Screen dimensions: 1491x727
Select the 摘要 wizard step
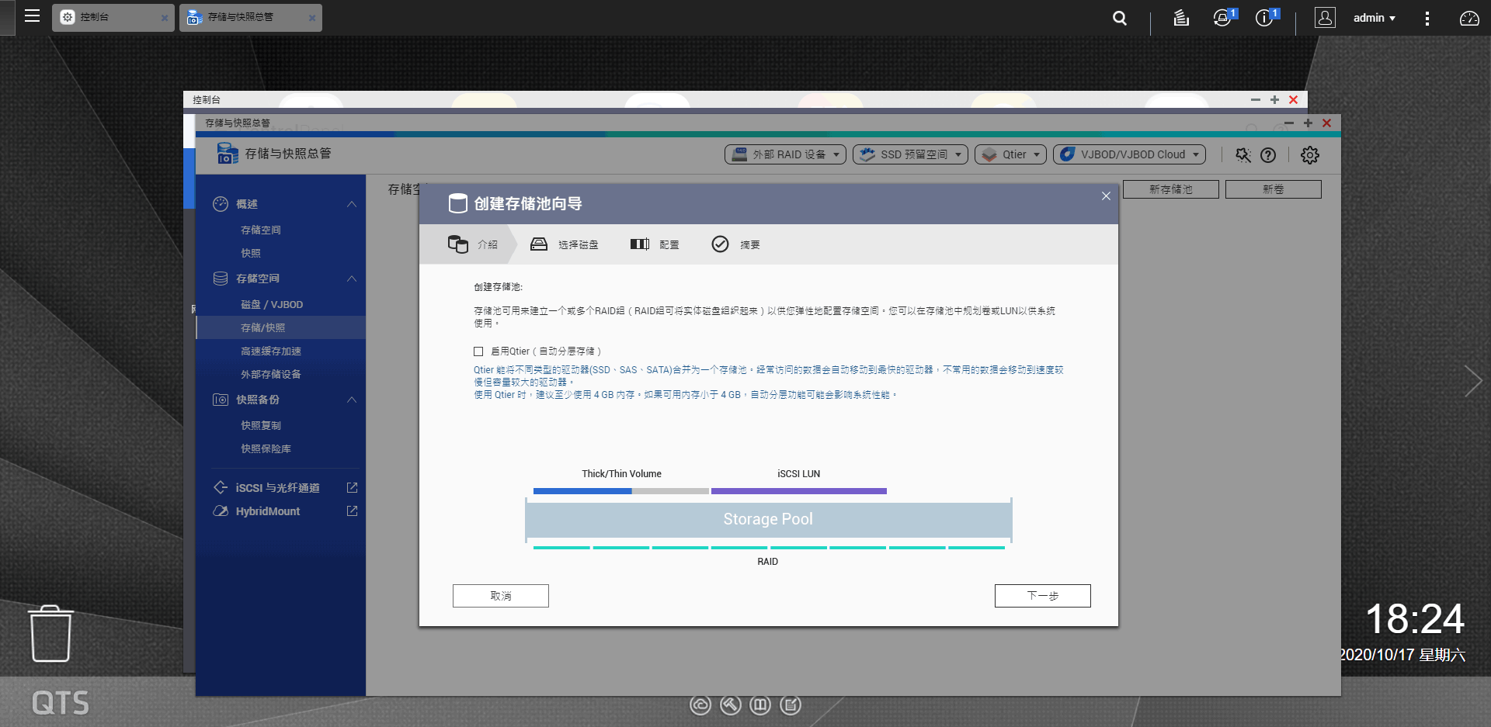tap(735, 244)
